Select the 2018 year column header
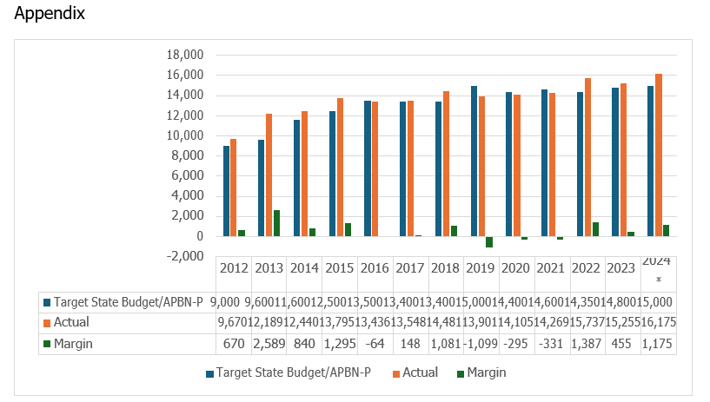The width and height of the screenshot is (710, 402). click(x=446, y=269)
